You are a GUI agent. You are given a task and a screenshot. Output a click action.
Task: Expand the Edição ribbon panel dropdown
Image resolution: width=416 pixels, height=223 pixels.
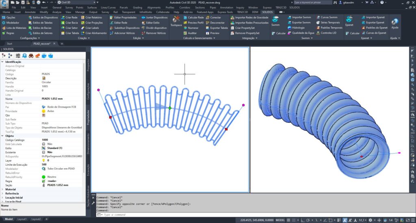click(x=138, y=38)
